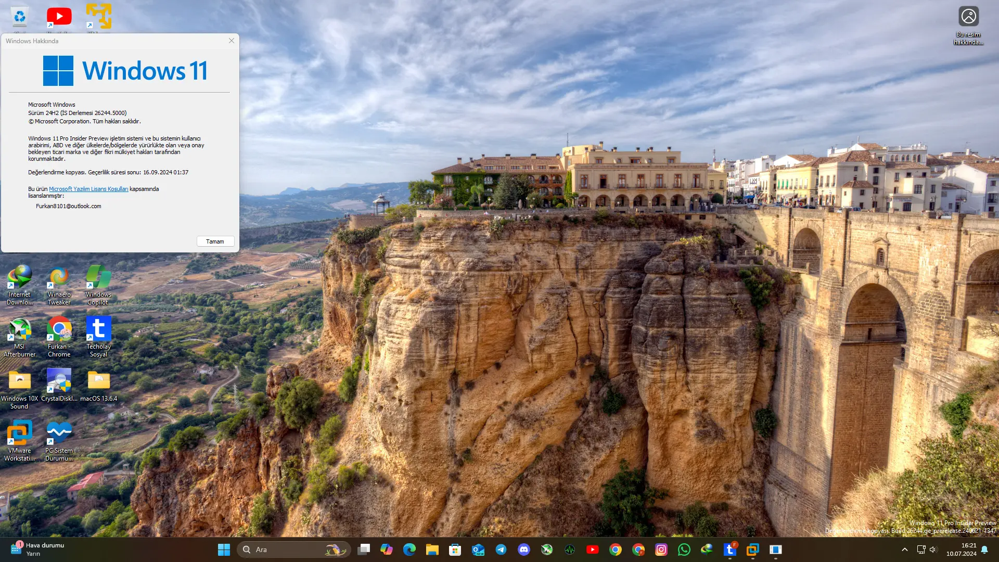Open the green waveform monitor app in taskbar
The width and height of the screenshot is (999, 562).
[570, 550]
